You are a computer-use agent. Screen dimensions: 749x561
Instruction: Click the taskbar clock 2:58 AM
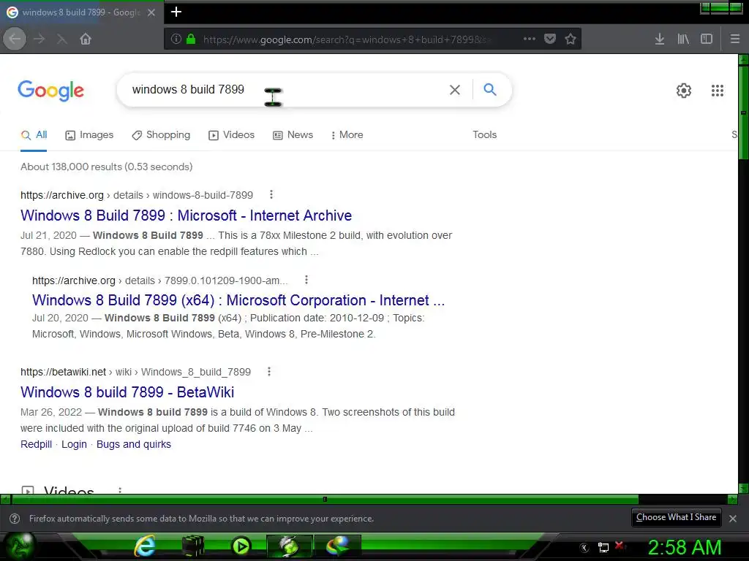(x=684, y=547)
